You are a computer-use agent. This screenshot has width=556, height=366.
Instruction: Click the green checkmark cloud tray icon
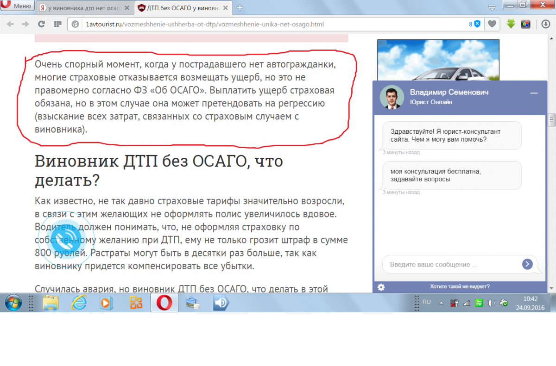503,303
